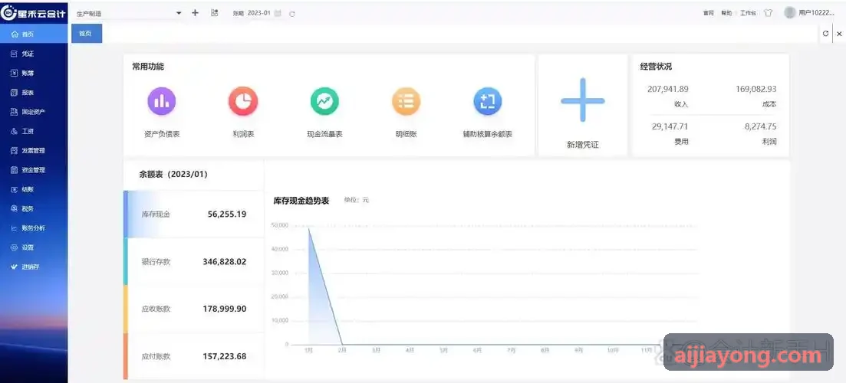Select 银行存款 row in balance table
This screenshot has height=383, width=846.
click(194, 262)
